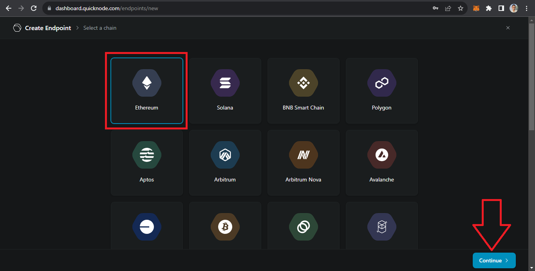Close the Create Endpoint wizard
The image size is (535, 271).
(508, 28)
